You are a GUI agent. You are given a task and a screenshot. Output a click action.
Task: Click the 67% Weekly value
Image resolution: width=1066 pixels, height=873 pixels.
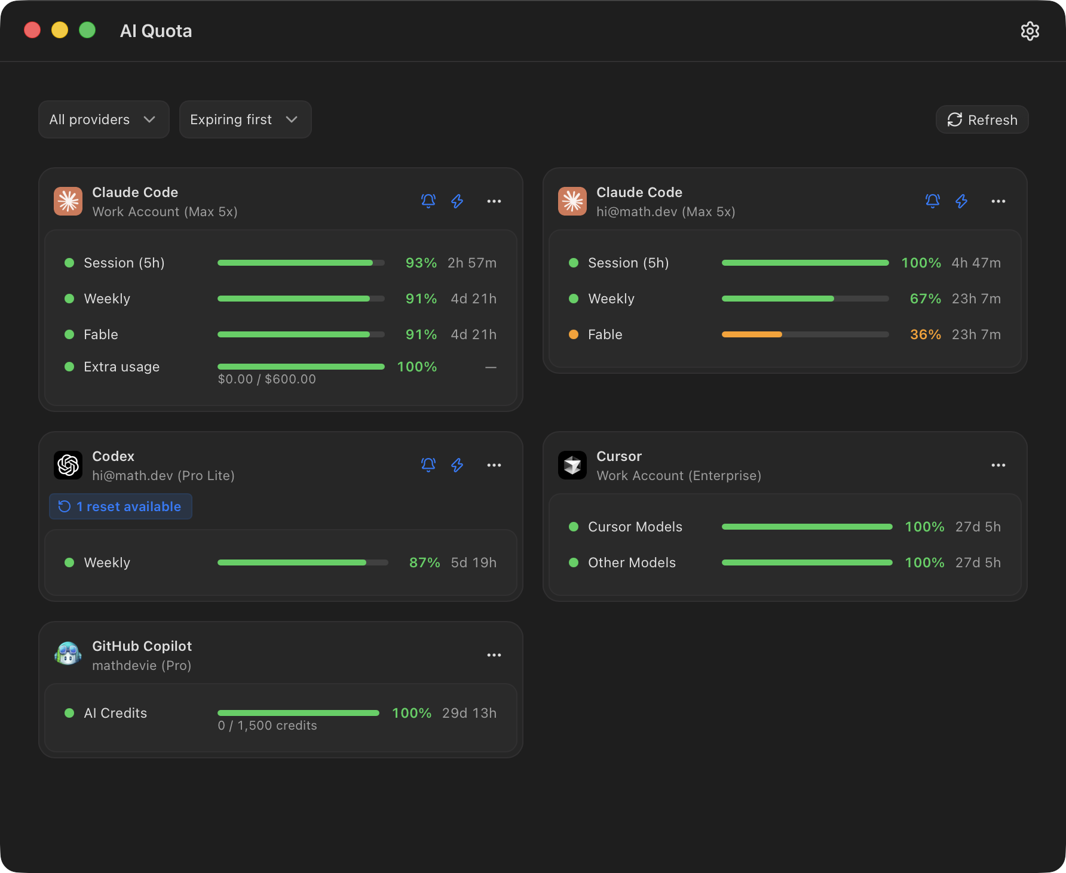925,299
